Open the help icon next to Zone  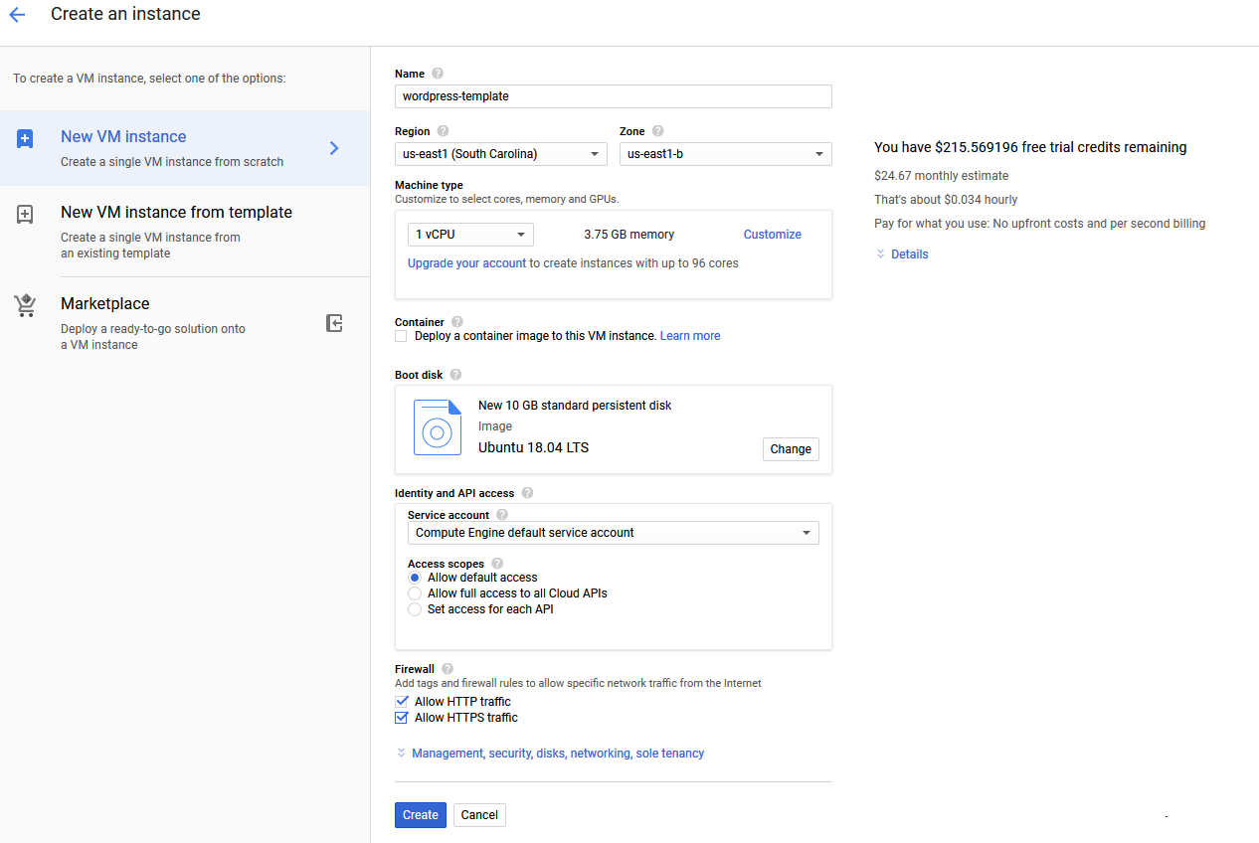(658, 131)
